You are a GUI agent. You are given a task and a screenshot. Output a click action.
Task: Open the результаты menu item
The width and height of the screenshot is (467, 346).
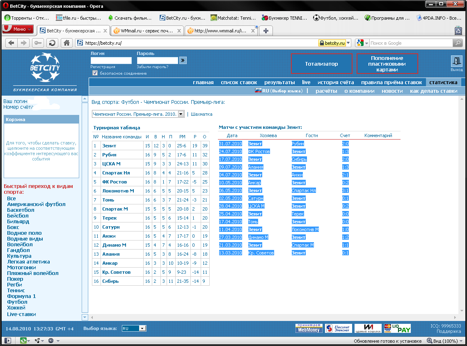(x=279, y=82)
